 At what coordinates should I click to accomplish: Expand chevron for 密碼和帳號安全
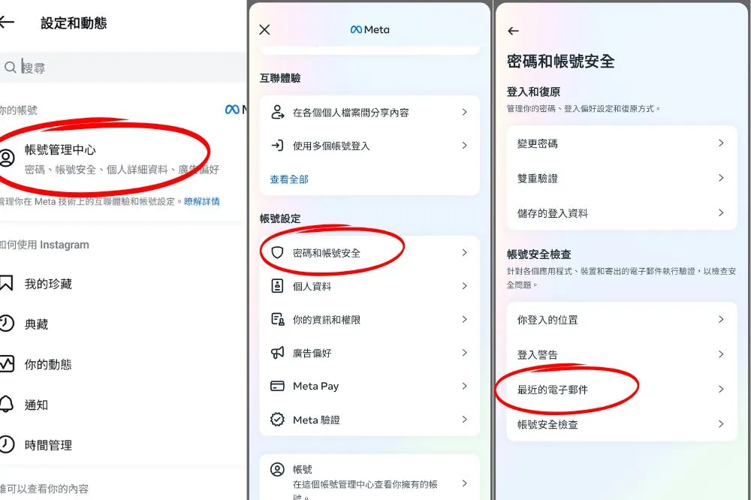pos(464,253)
